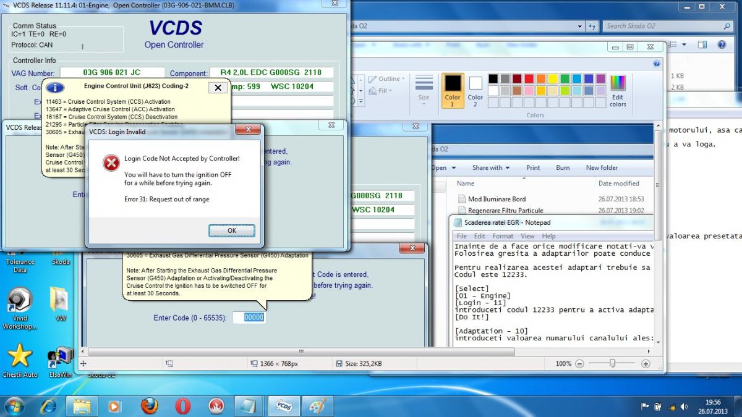The image size is (742, 417).
Task: Switch to the VCDS taskbar button
Action: 284,406
